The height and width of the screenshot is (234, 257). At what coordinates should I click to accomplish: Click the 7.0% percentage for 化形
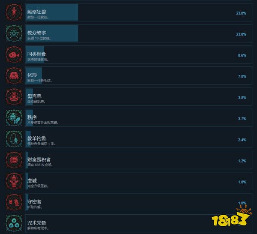(x=242, y=76)
